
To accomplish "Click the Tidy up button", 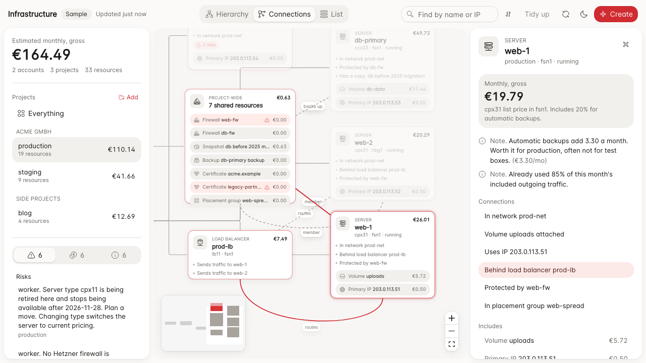I will point(537,14).
